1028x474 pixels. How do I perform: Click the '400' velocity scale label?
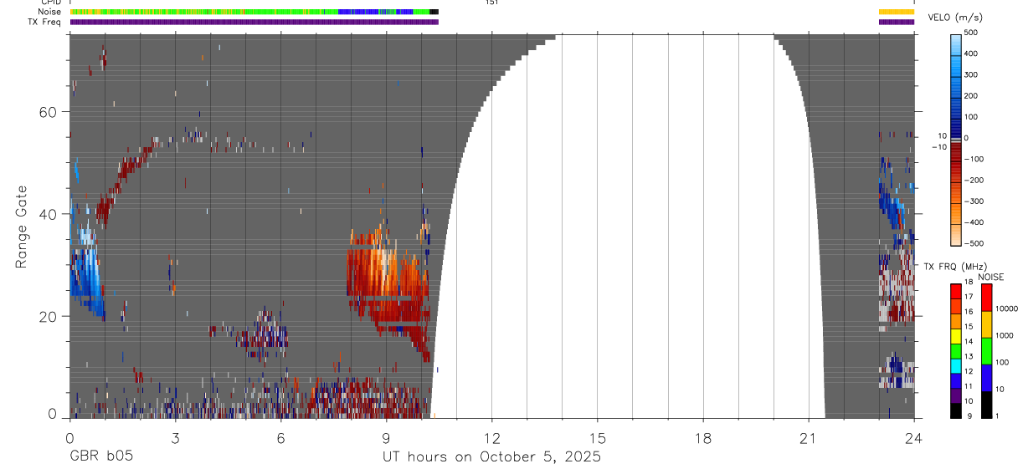tap(971, 54)
